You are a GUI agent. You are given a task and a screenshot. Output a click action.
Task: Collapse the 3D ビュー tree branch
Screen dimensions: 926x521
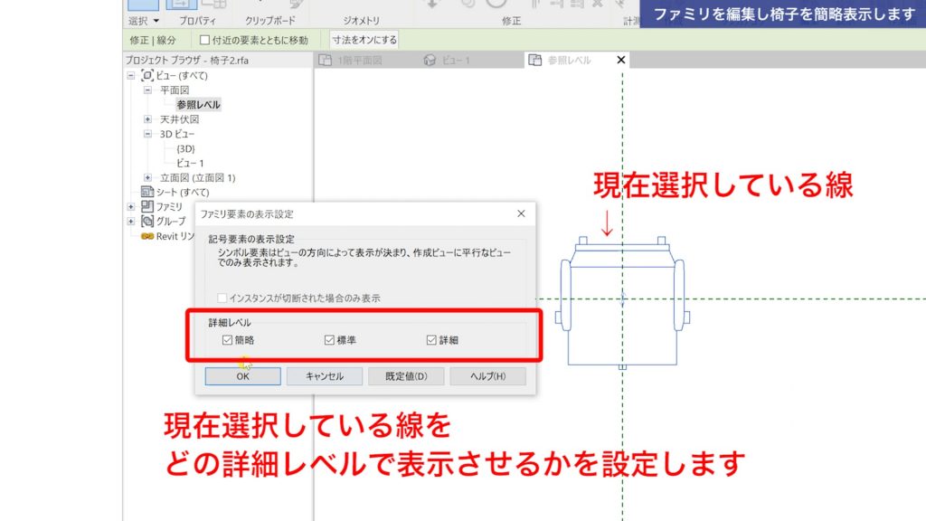146,134
